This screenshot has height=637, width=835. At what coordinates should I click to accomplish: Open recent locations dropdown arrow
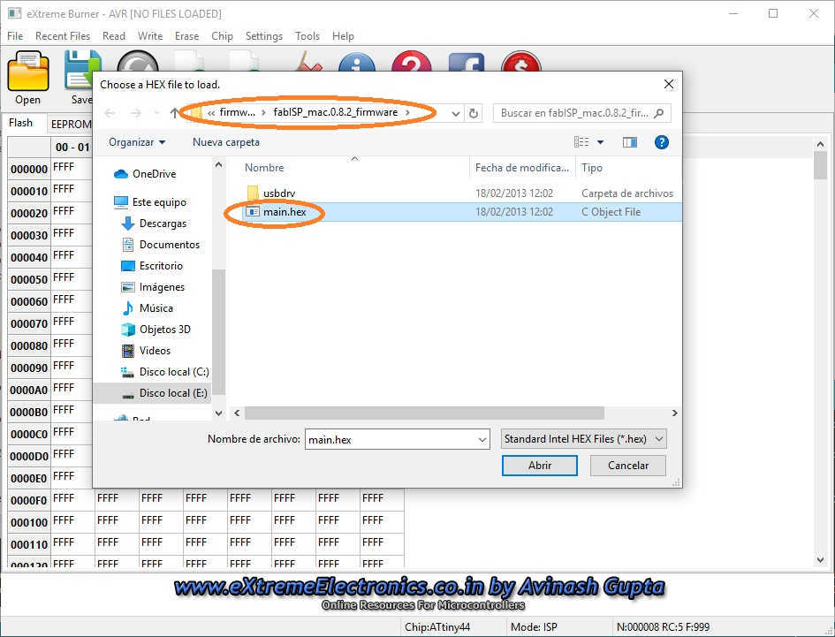(x=156, y=113)
